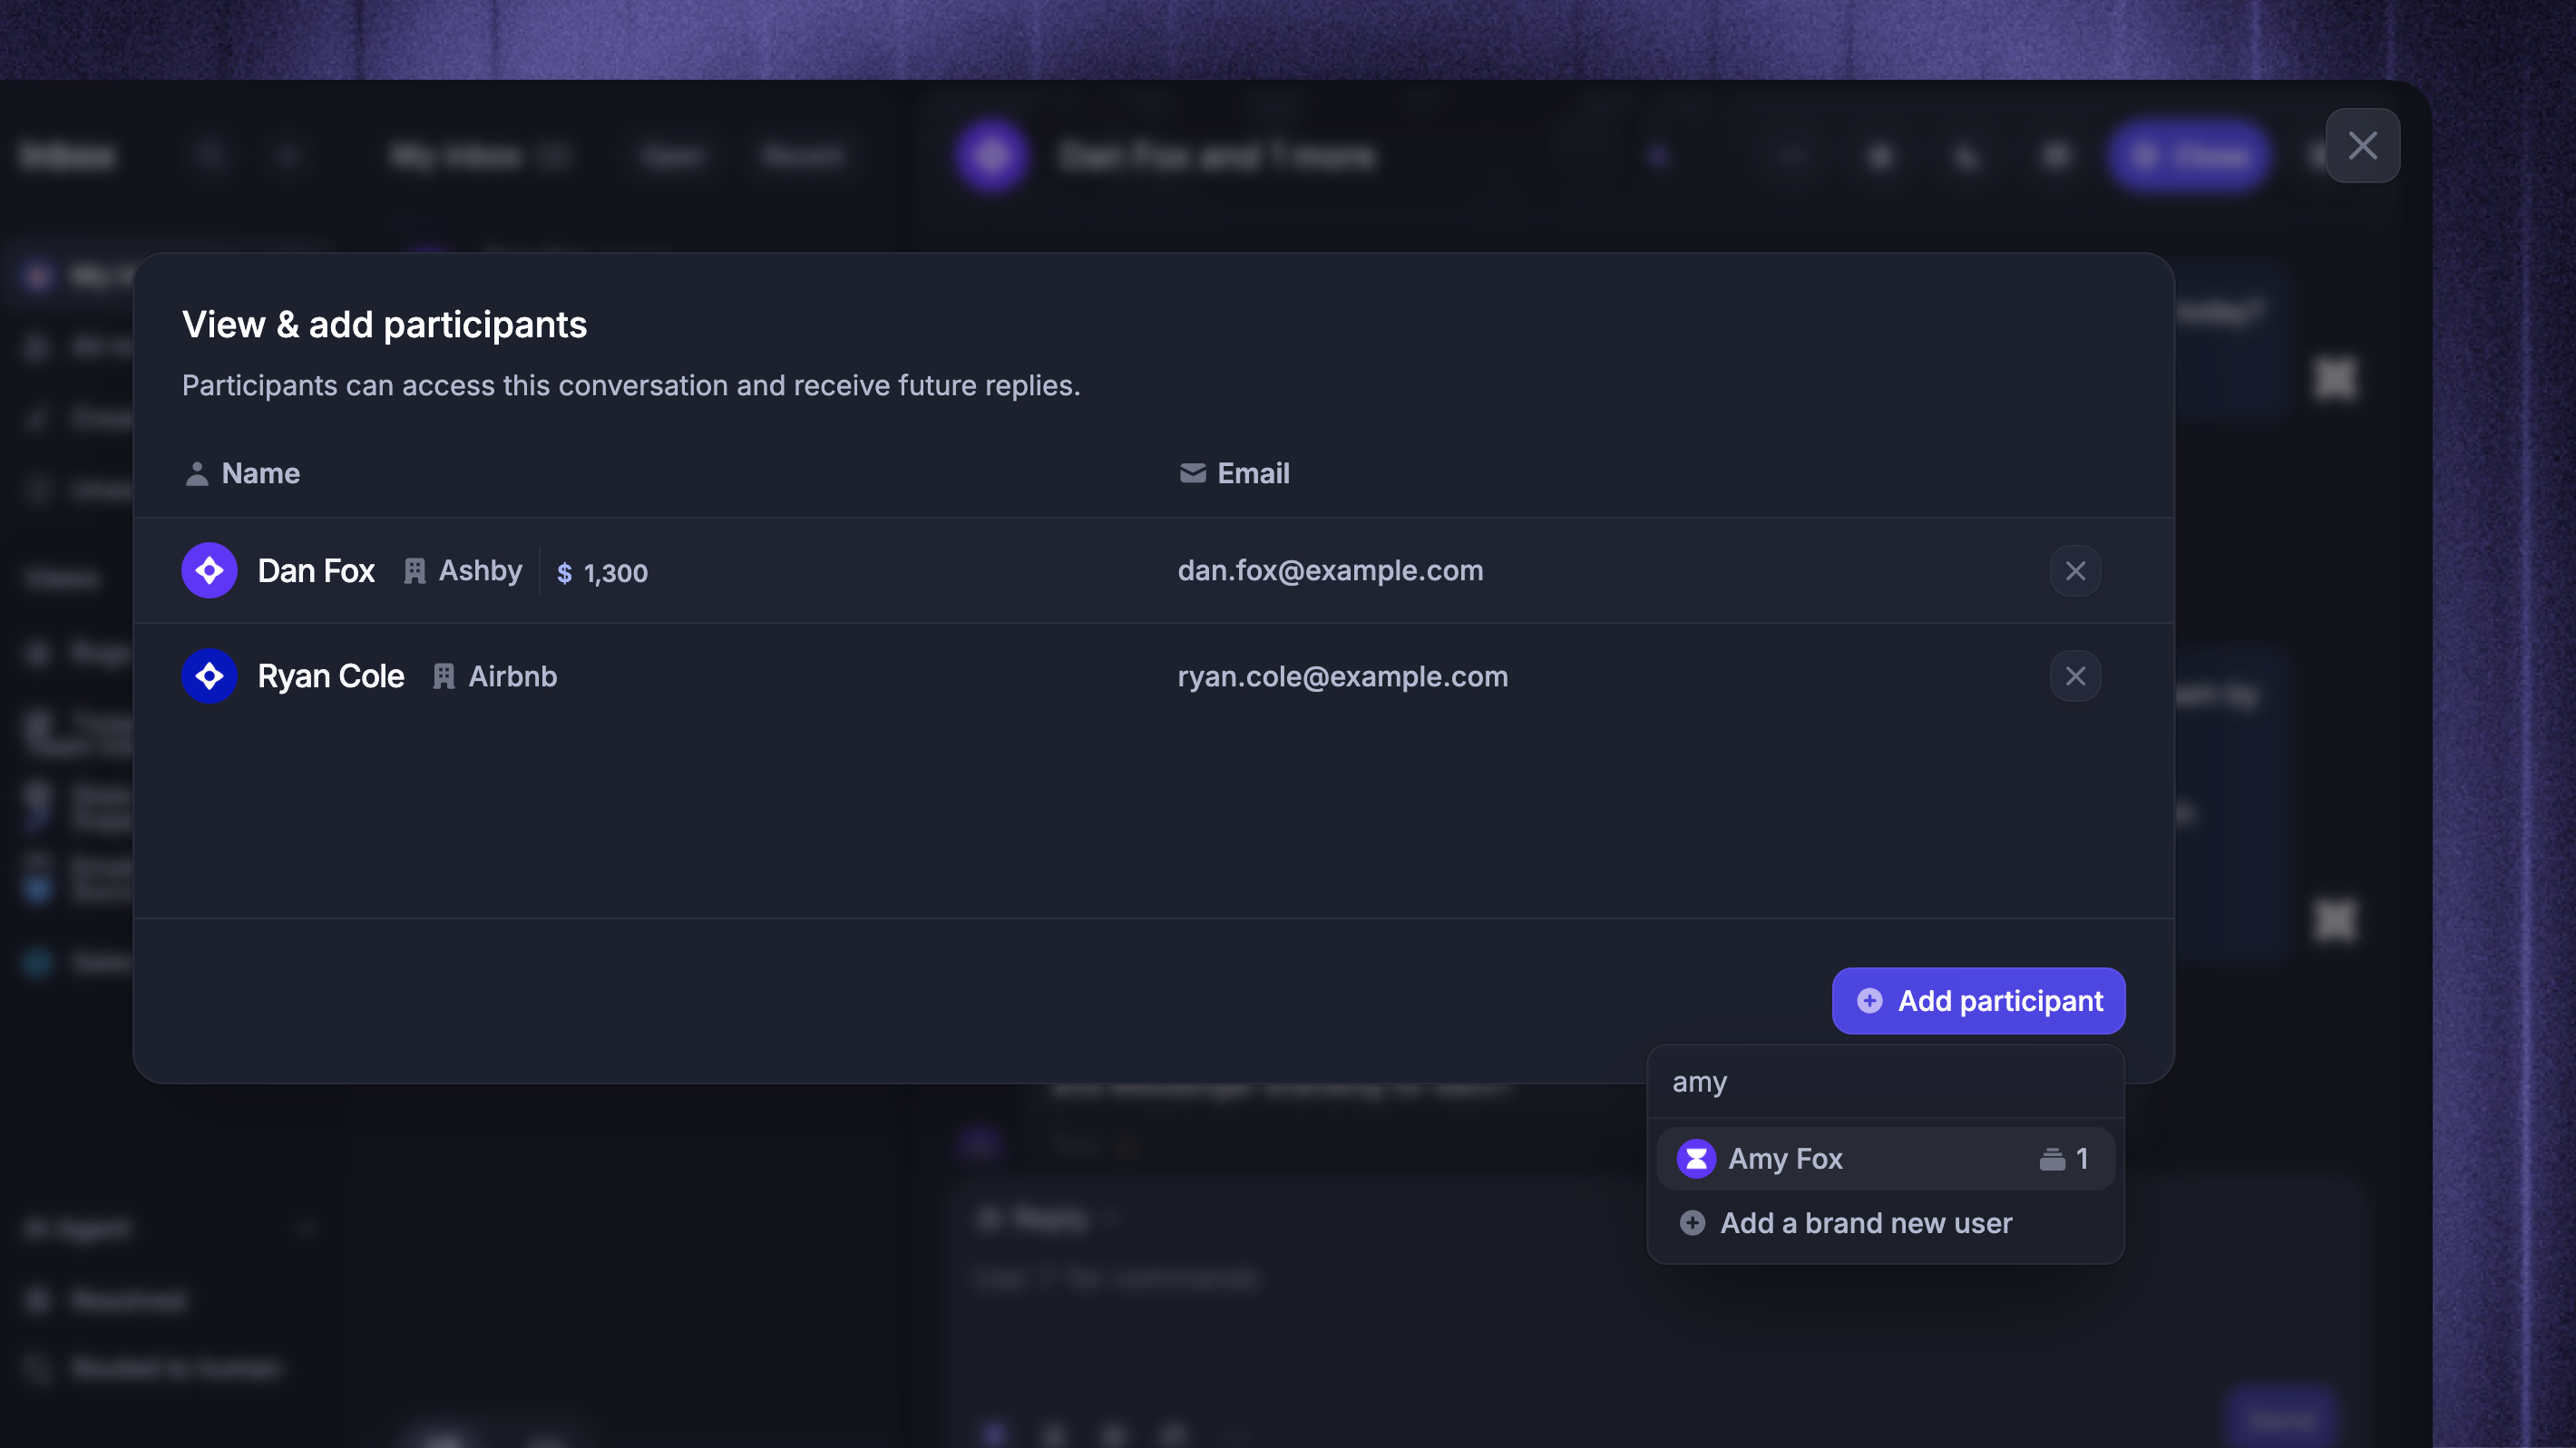This screenshot has height=1448, width=2576.
Task: Click the conversation count icon next to Amy Fox
Action: click(x=2052, y=1158)
